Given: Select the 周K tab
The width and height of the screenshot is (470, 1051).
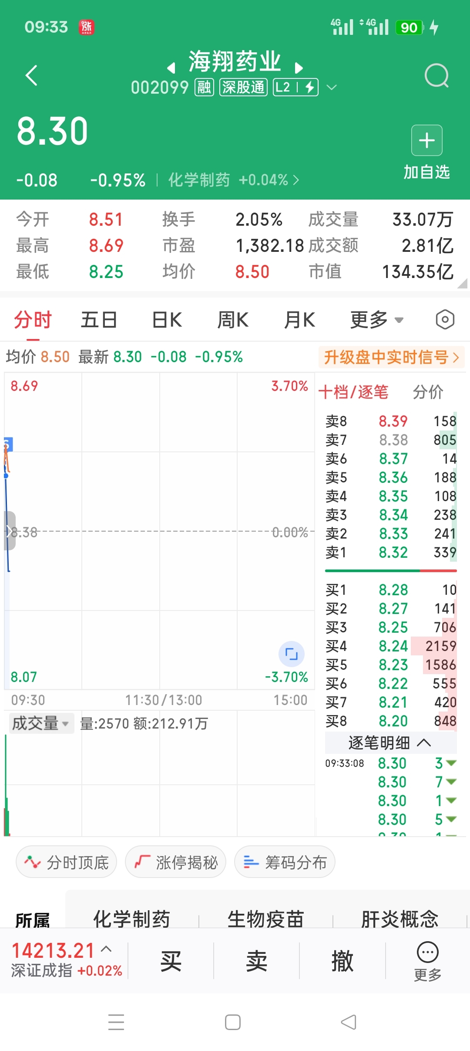Looking at the screenshot, I should pyautogui.click(x=233, y=319).
